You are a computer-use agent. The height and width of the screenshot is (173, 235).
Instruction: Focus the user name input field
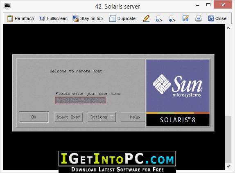click(x=81, y=100)
